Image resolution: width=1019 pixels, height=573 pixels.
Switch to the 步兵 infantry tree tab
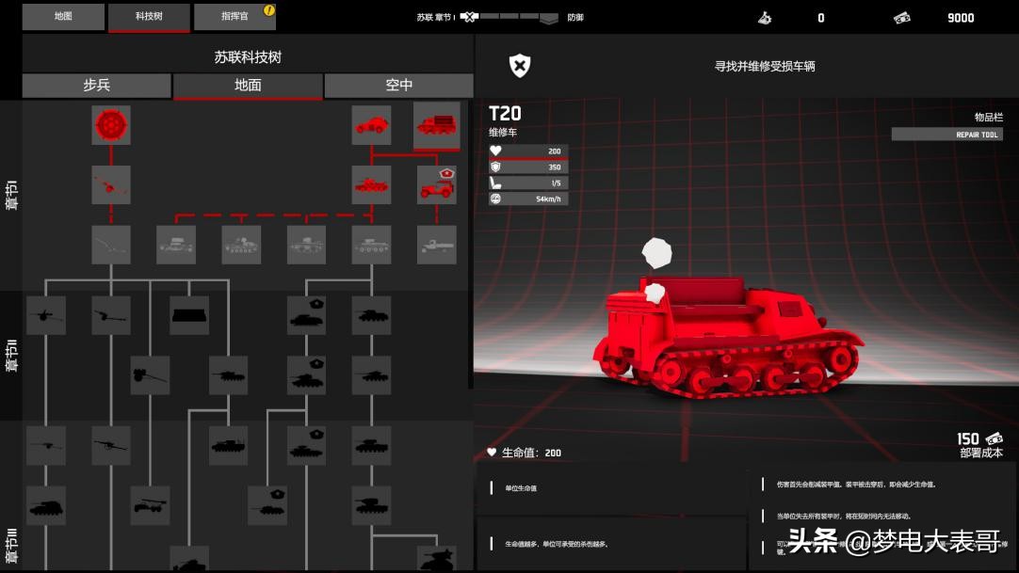[97, 85]
